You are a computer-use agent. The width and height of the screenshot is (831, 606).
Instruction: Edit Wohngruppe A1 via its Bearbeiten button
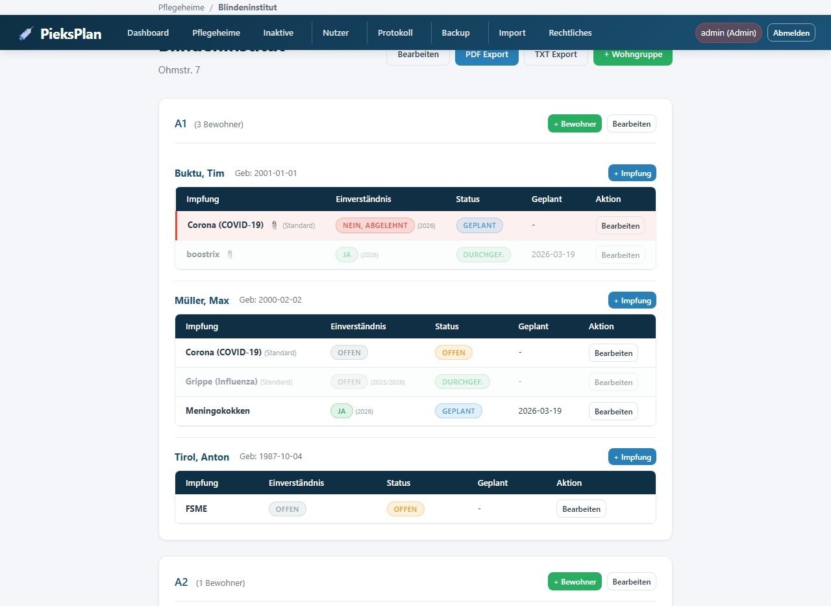631,124
